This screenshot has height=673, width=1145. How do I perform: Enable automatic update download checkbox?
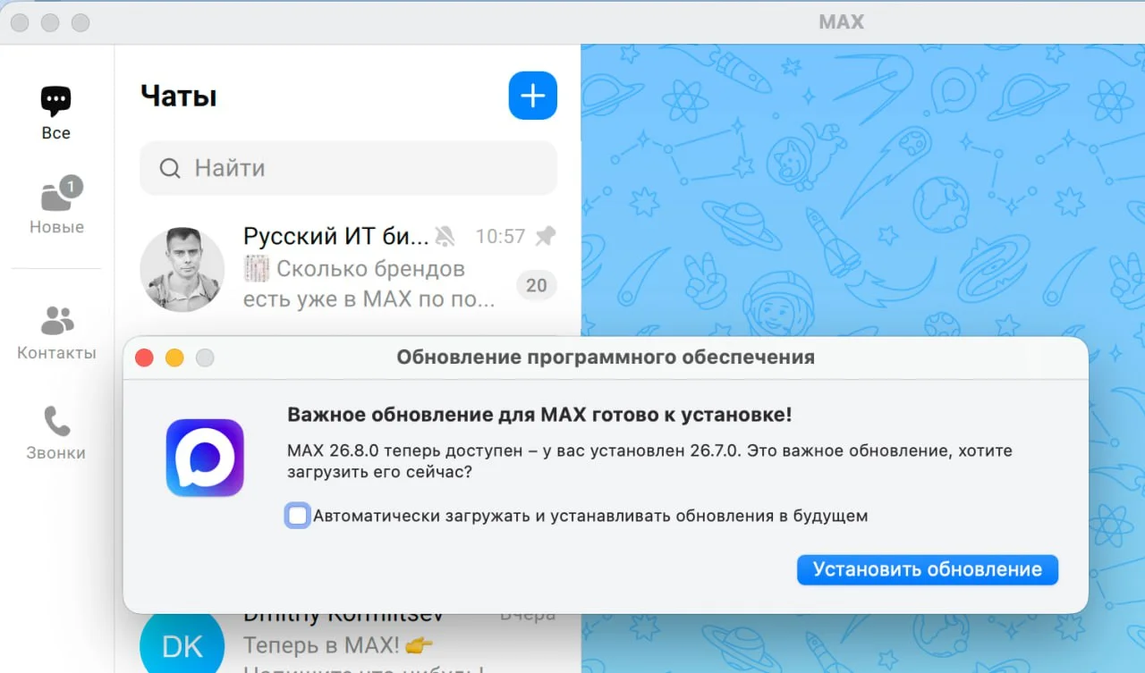pos(298,516)
